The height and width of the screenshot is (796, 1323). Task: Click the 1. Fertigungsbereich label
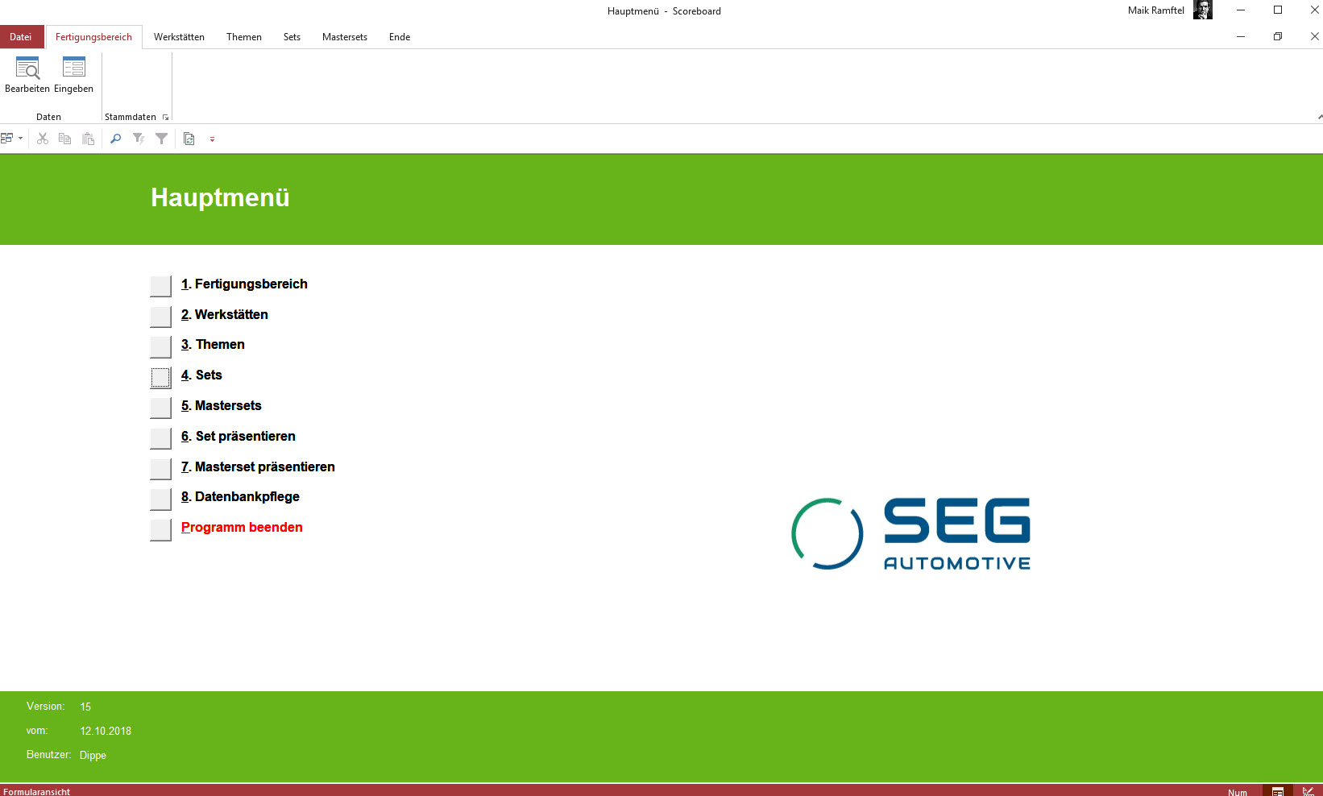pyautogui.click(x=244, y=284)
